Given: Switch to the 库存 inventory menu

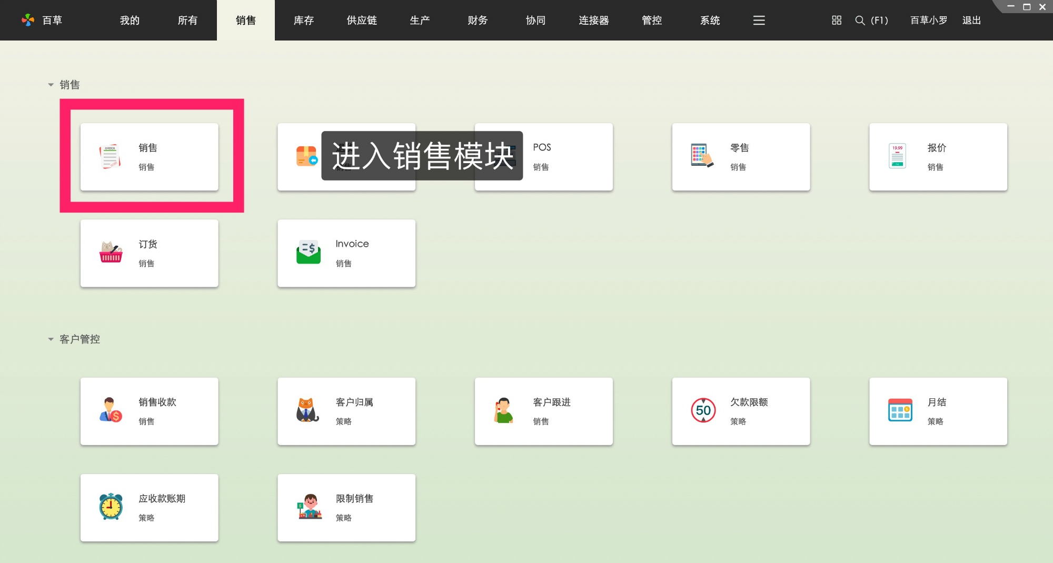Looking at the screenshot, I should (x=303, y=20).
